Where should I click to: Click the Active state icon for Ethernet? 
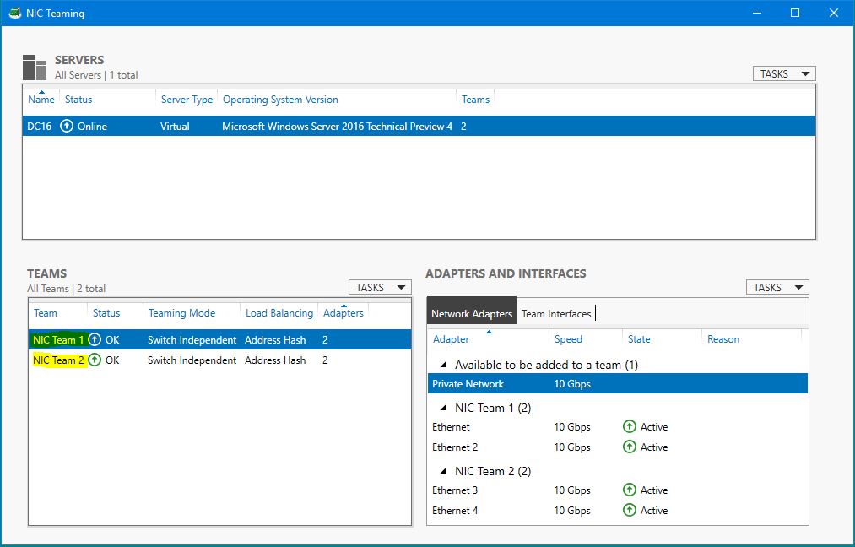(x=630, y=426)
